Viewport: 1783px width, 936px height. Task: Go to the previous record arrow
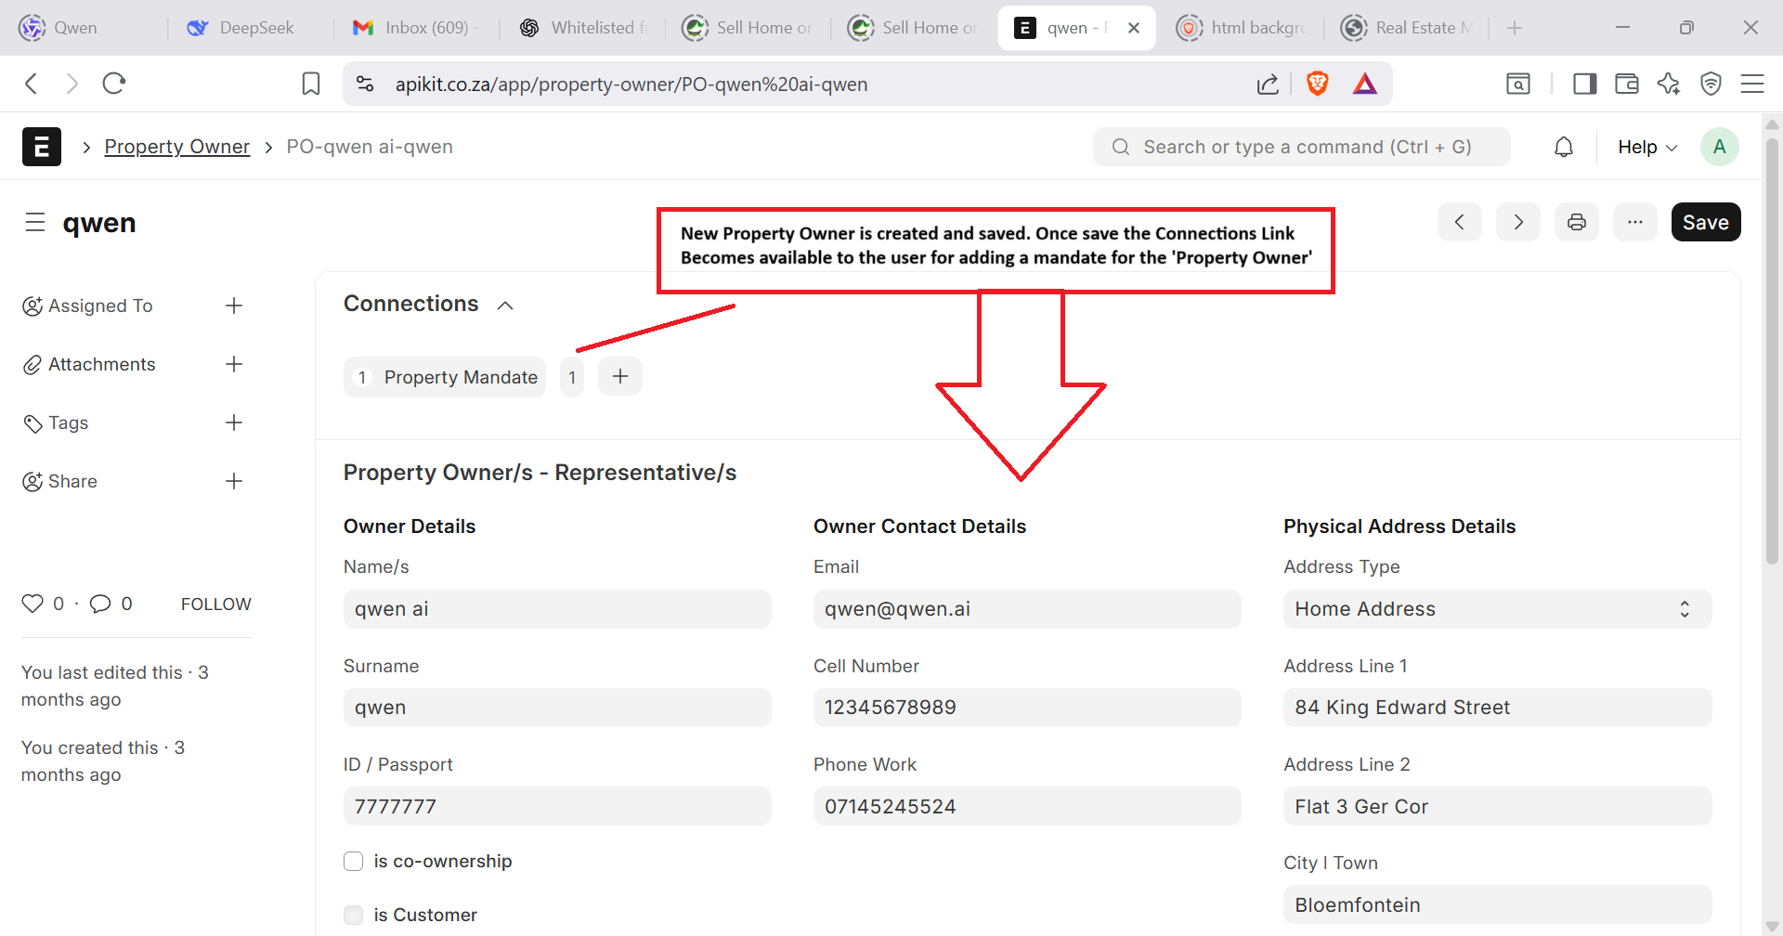coord(1460,222)
